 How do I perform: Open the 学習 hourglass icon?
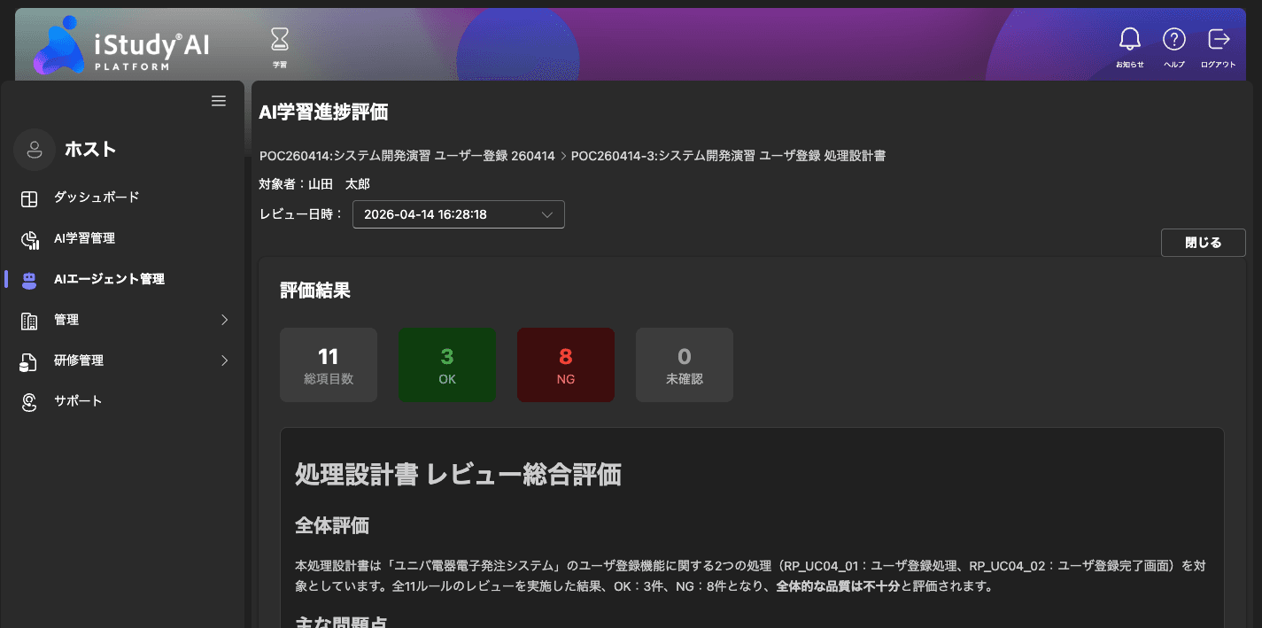280,39
